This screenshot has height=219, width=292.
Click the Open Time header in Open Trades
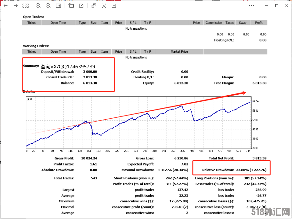58,23
